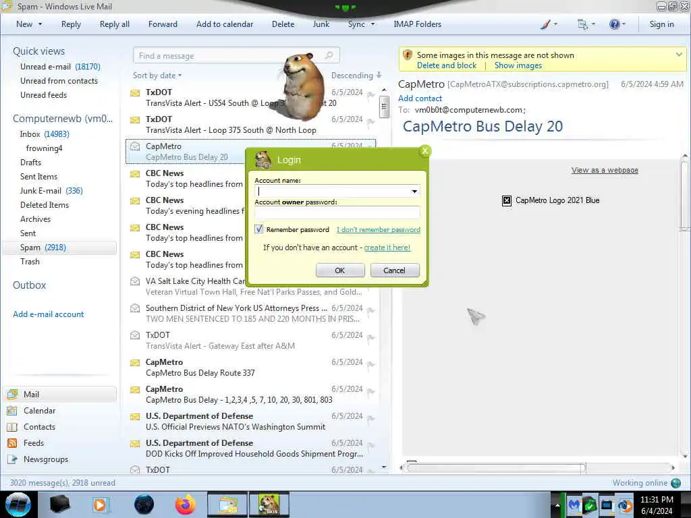Collapse the images warning bar chevron
This screenshot has height=518, width=691.
(x=679, y=55)
